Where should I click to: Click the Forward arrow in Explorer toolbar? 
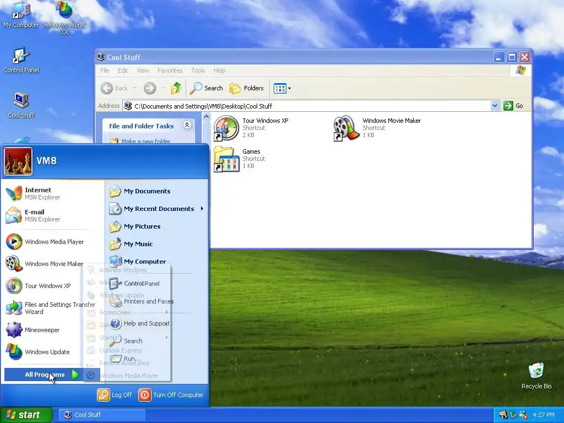[150, 88]
